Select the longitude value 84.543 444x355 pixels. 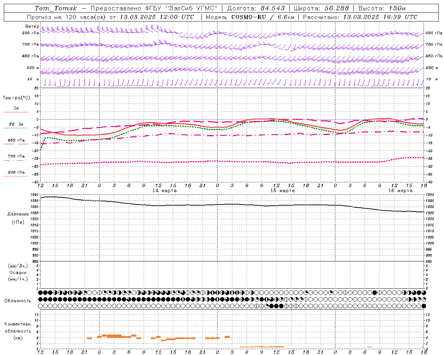pyautogui.click(x=272, y=8)
